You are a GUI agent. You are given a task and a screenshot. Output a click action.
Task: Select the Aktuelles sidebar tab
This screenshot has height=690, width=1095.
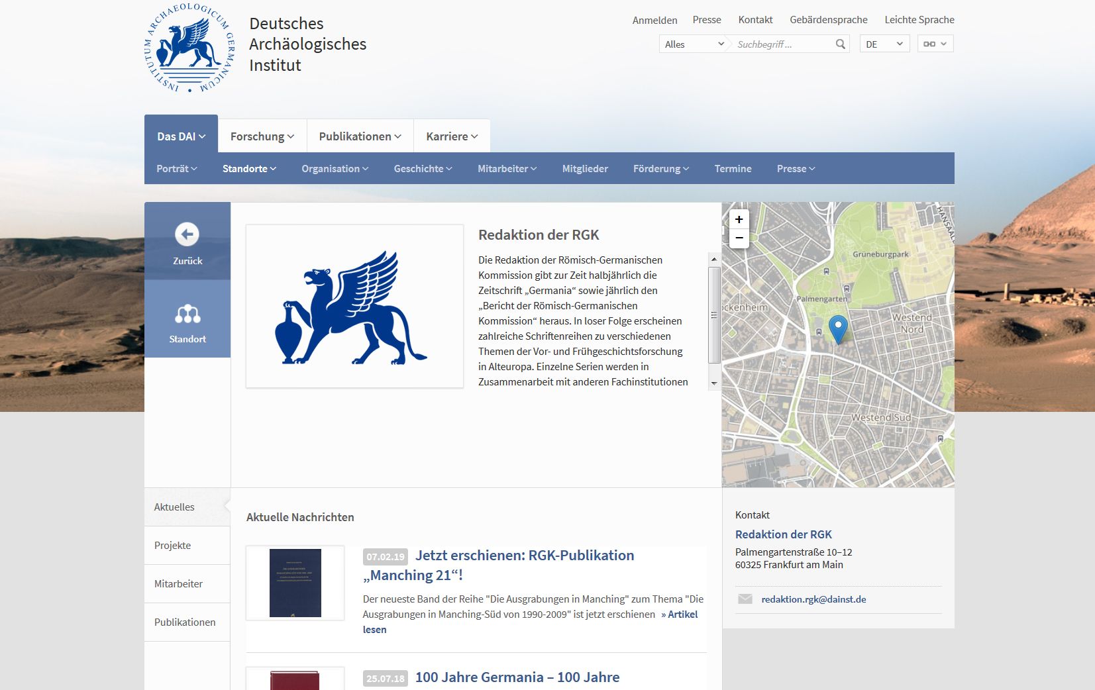(187, 507)
